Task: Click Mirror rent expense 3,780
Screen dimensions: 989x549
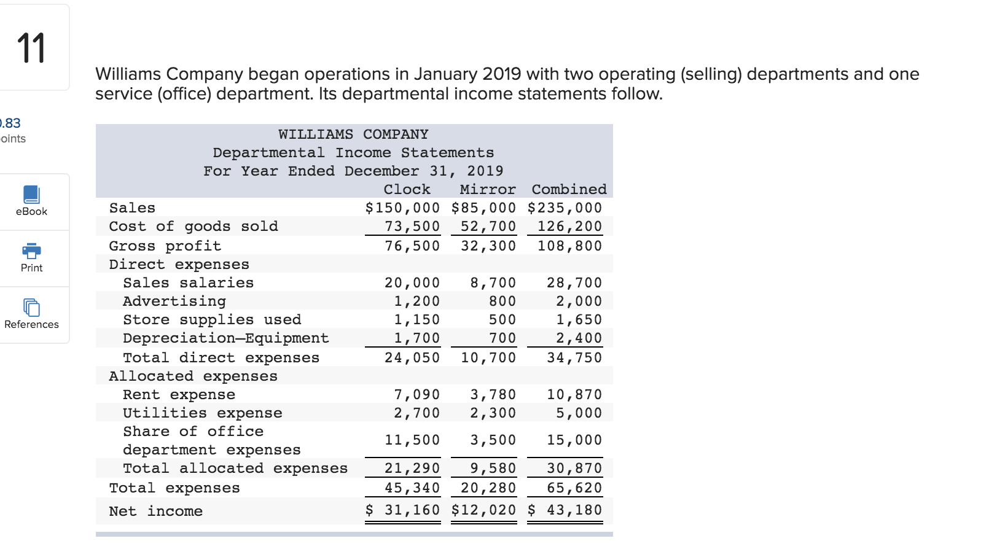Action: click(493, 394)
